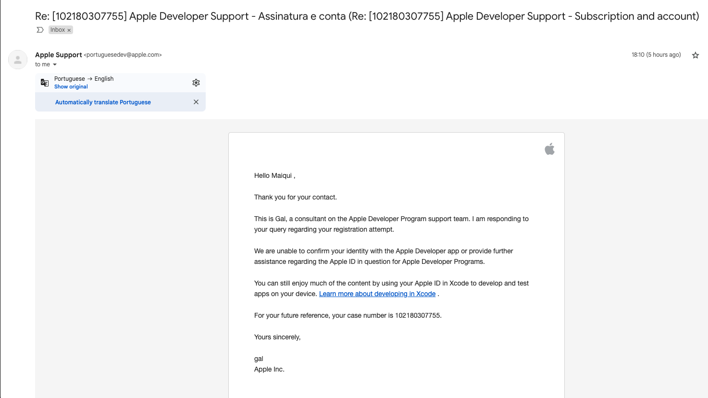
Task: Enable automatically translate Portuguese
Action: [103, 102]
